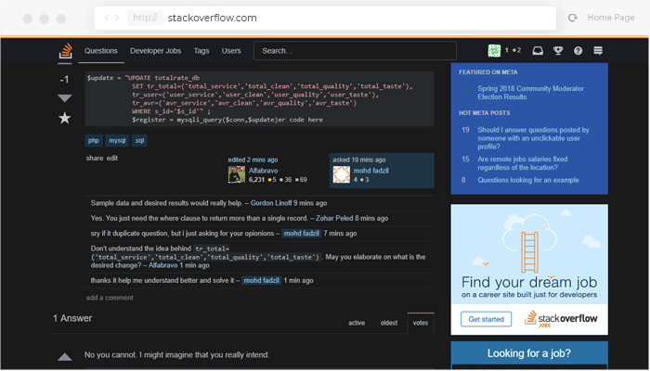Go to the Questions tab
This screenshot has width=650, height=371.
click(101, 50)
